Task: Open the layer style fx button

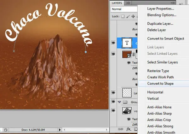Action: click(x=129, y=129)
